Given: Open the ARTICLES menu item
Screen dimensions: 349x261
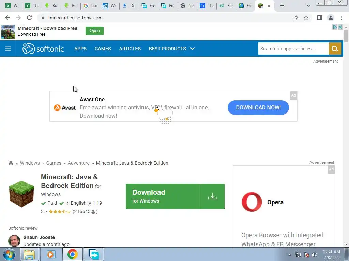Looking at the screenshot, I should 130,49.
